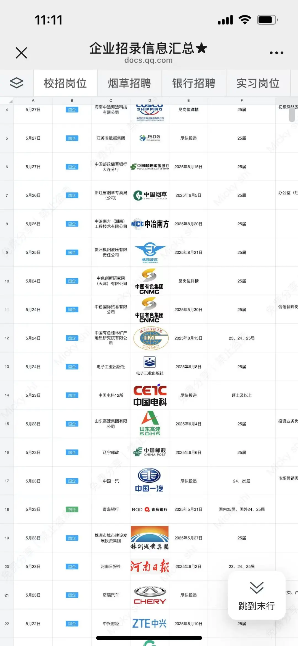Select the date cell 5月22日

tap(33, 624)
